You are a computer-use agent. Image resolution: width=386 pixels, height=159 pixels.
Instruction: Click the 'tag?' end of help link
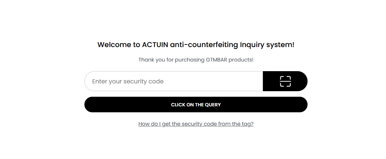tap(247, 124)
